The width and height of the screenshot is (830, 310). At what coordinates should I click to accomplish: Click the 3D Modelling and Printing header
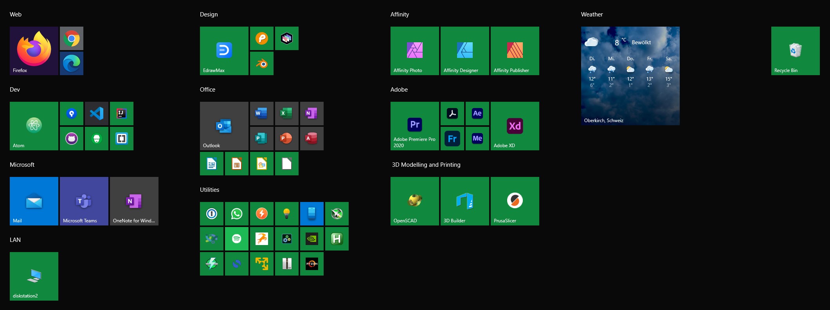[x=426, y=165]
